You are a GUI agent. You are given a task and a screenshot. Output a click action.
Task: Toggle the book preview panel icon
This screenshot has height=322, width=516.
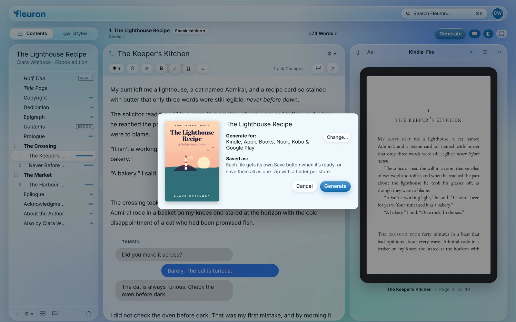coord(475,33)
